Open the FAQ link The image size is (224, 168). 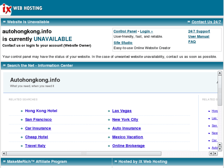click(192, 42)
